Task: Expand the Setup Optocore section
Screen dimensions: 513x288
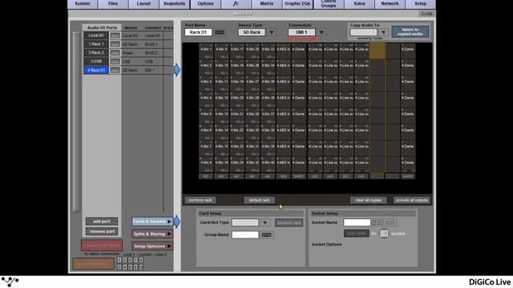Action: point(152,246)
